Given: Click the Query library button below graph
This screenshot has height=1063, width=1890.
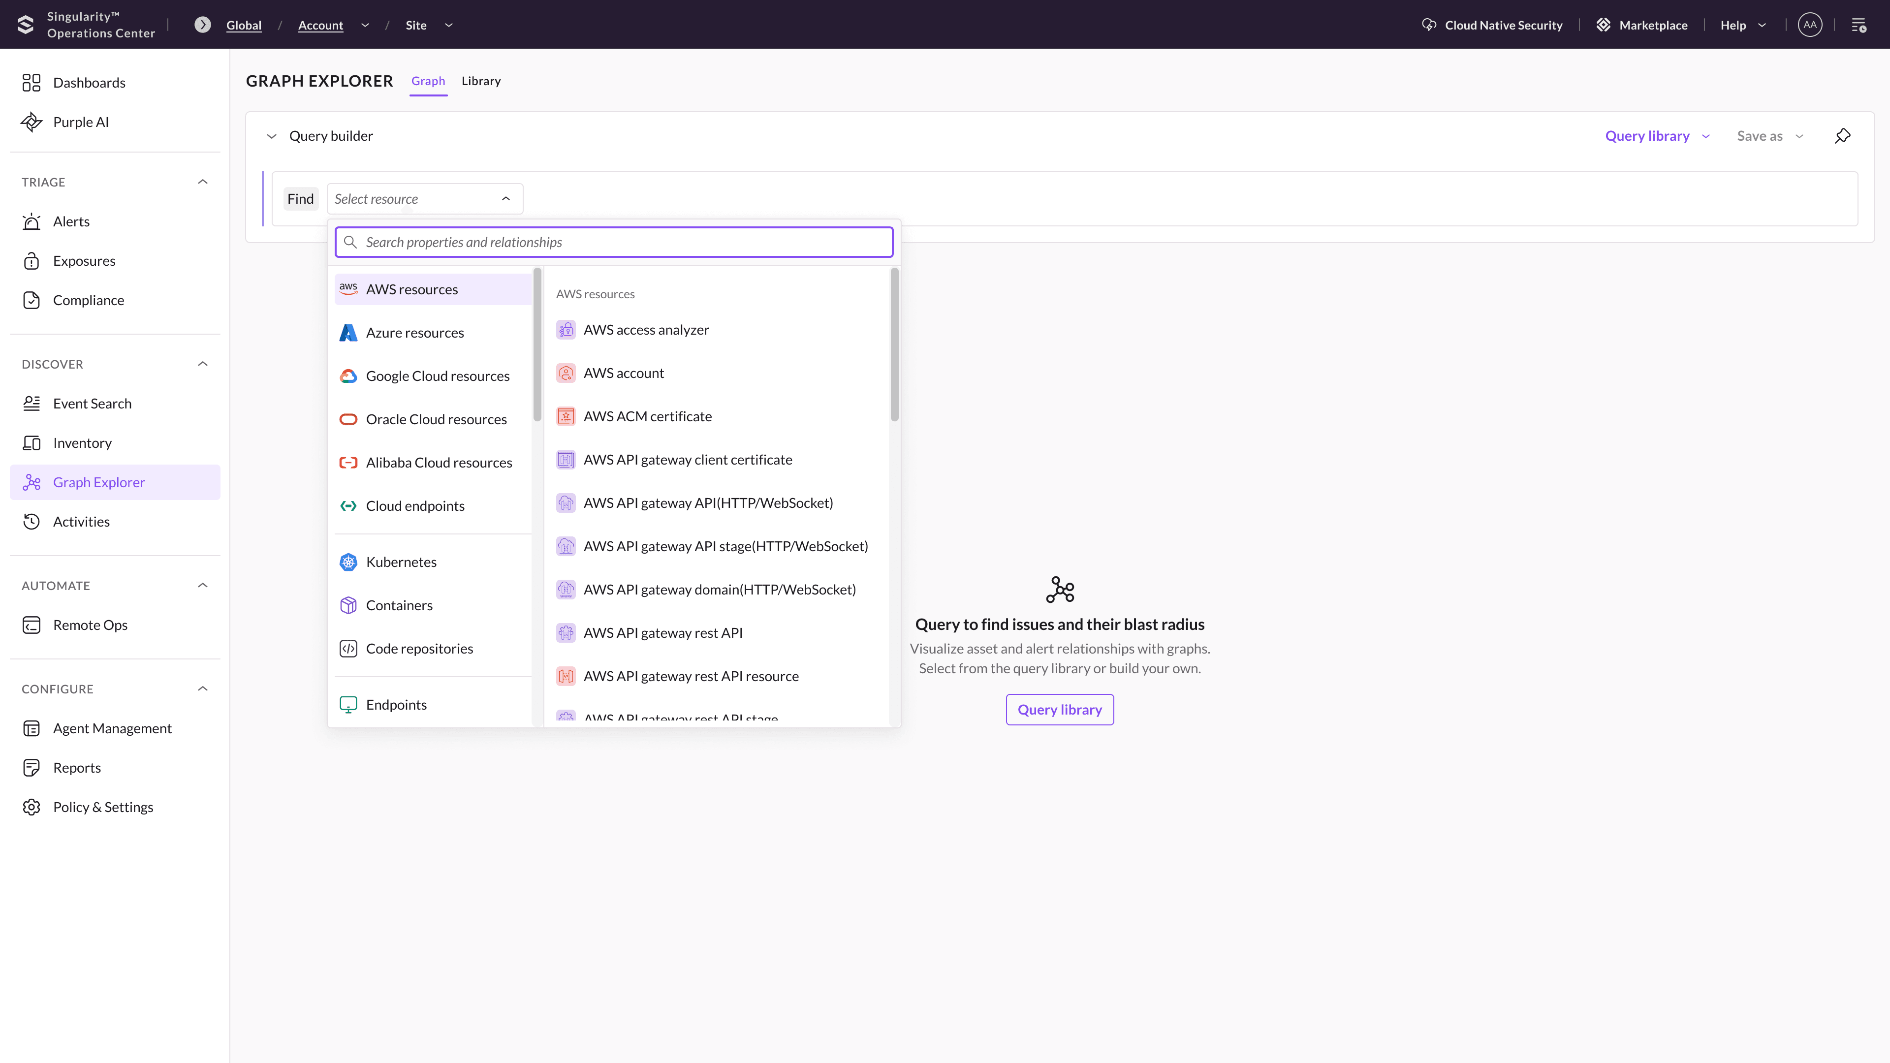Looking at the screenshot, I should [1060, 710].
